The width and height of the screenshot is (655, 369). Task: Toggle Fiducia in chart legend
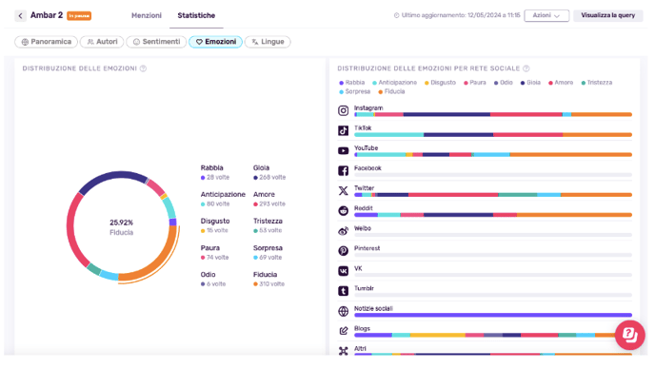click(391, 92)
